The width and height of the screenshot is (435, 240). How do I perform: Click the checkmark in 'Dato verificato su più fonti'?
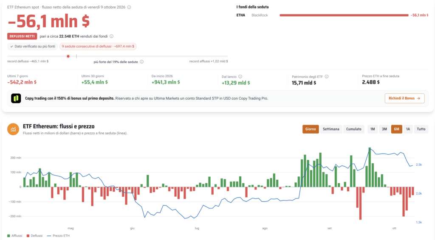[x=11, y=47]
